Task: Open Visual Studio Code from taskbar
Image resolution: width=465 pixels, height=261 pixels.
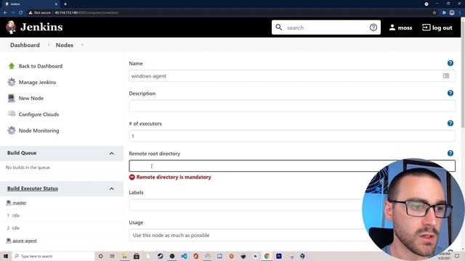Action: (184, 256)
